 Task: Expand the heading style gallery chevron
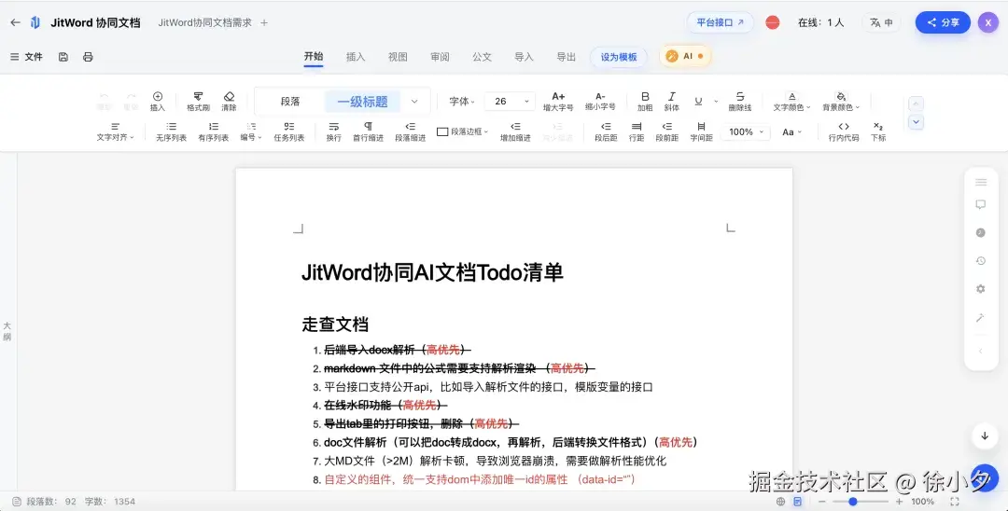point(414,102)
